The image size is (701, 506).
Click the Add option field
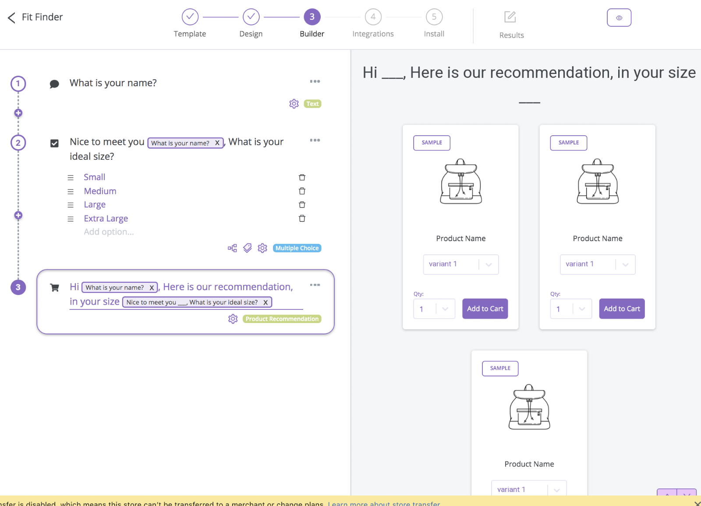tap(109, 232)
